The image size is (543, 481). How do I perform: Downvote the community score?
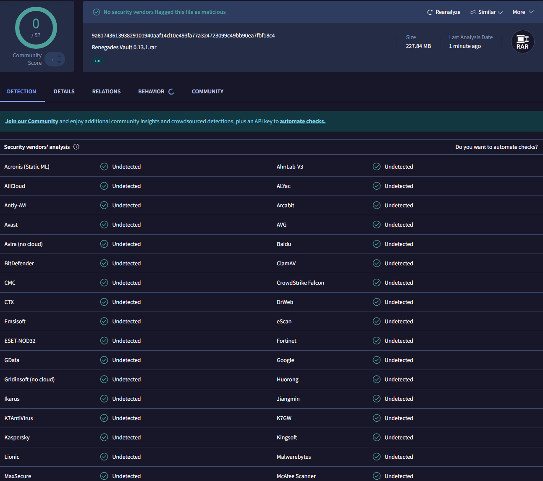[x=59, y=62]
